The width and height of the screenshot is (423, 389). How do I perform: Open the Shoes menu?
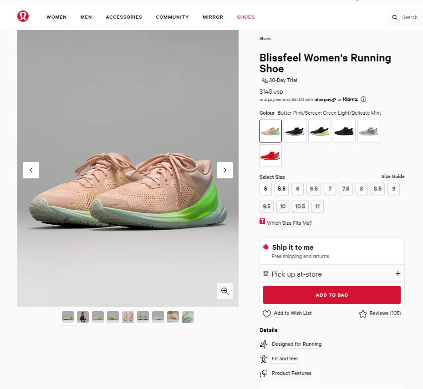pyautogui.click(x=245, y=17)
